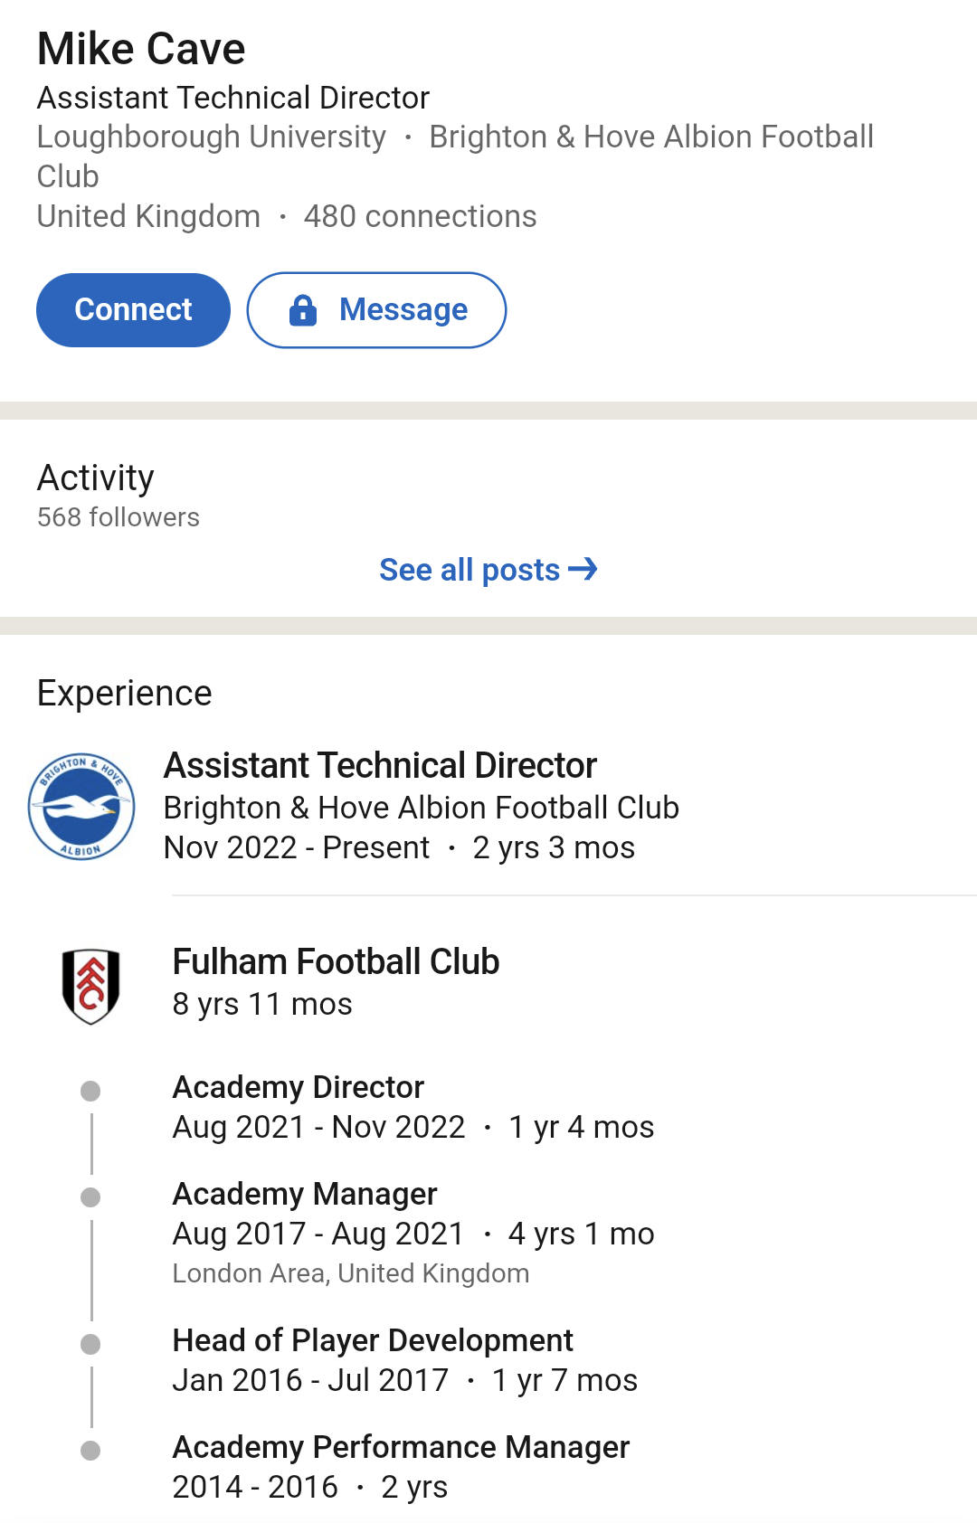Open the Brighton & Hove Albion club logo
977x1523 pixels.
[81, 806]
